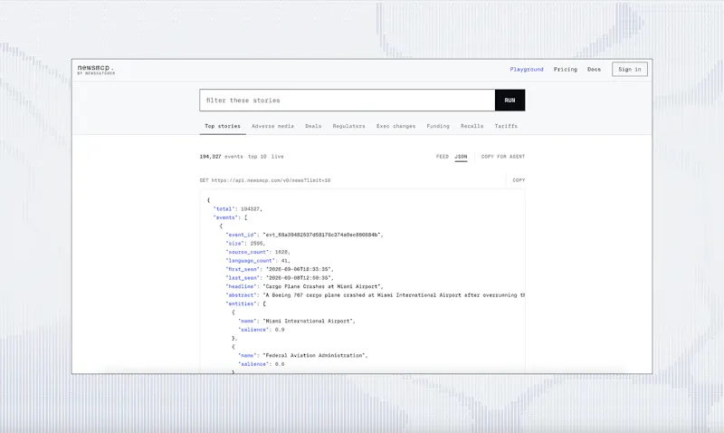Screen dimensions: 724x433
Task: Click the Miami International Airport name line
Action: tap(297, 322)
